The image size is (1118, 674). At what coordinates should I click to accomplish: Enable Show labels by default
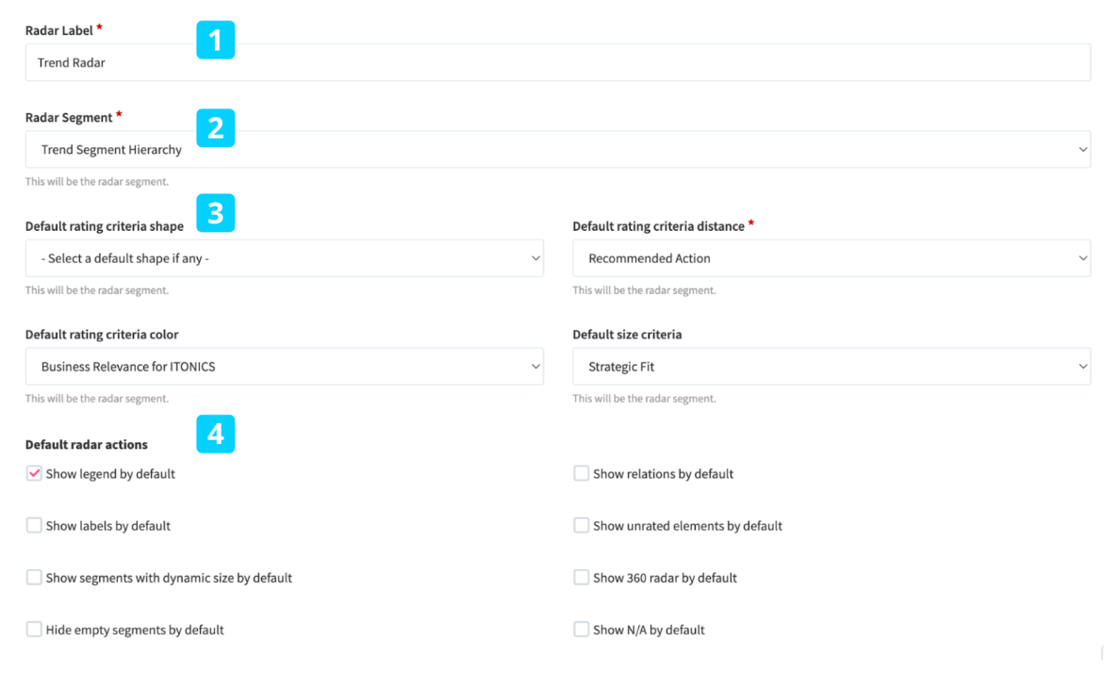click(x=34, y=525)
